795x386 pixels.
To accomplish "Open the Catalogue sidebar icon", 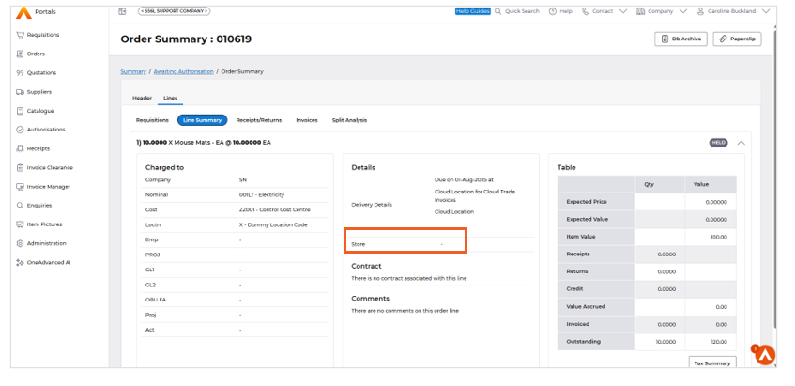I will click(x=21, y=111).
